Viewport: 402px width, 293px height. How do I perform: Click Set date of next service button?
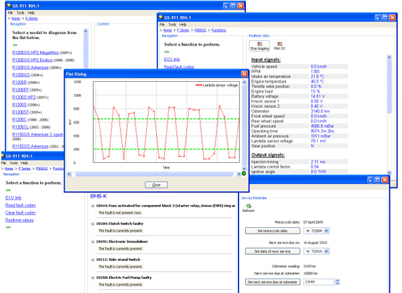[273, 251]
